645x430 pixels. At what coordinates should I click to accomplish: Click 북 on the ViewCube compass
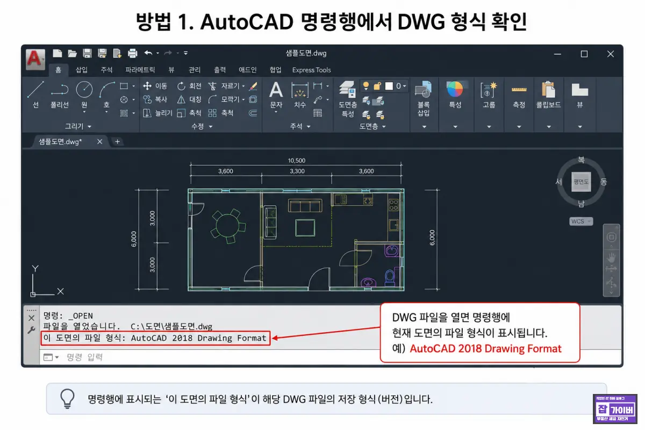click(x=581, y=160)
